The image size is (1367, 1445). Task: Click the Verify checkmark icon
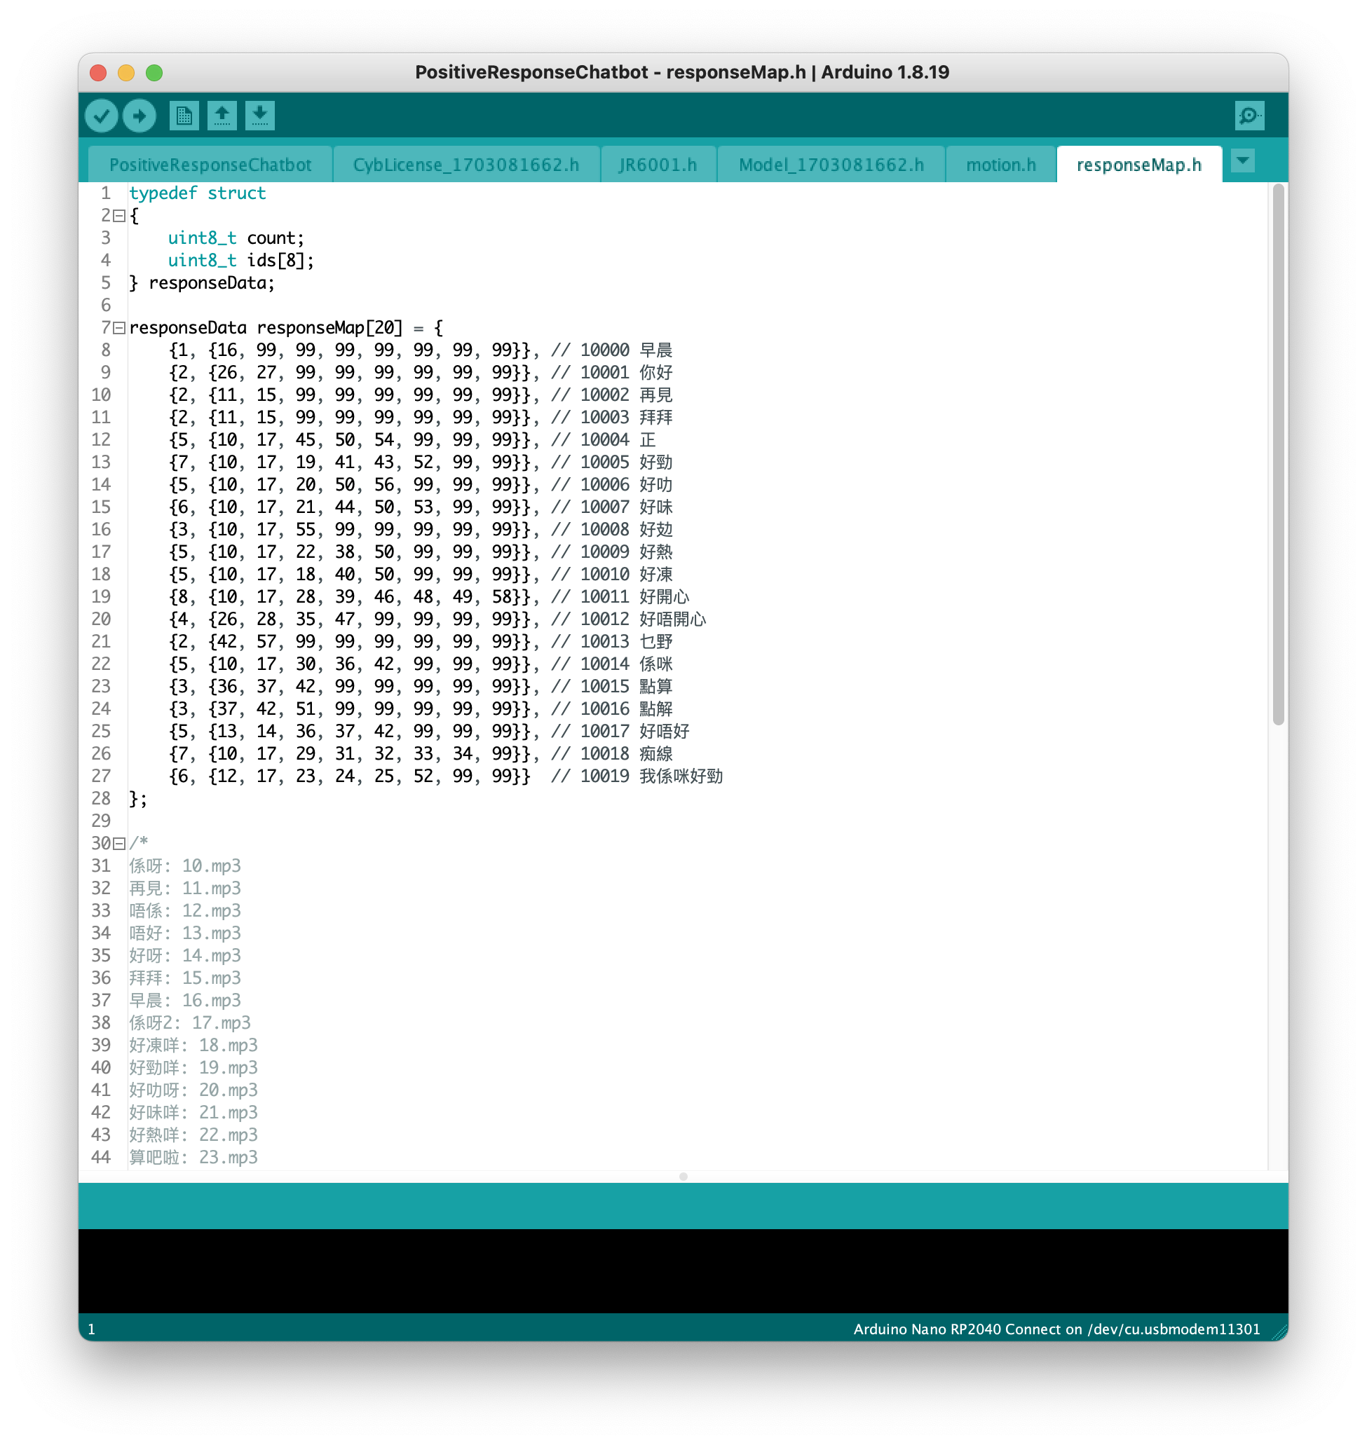[x=102, y=115]
